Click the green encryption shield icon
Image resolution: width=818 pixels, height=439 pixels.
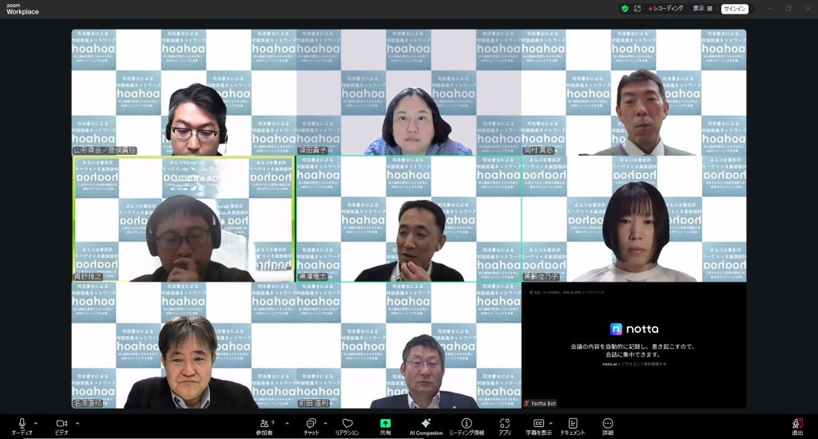click(x=625, y=9)
